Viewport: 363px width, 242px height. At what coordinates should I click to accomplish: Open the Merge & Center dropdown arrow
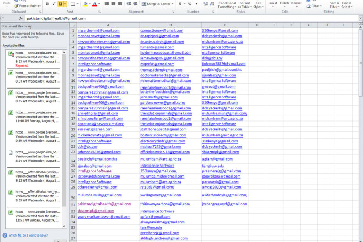(173, 4)
